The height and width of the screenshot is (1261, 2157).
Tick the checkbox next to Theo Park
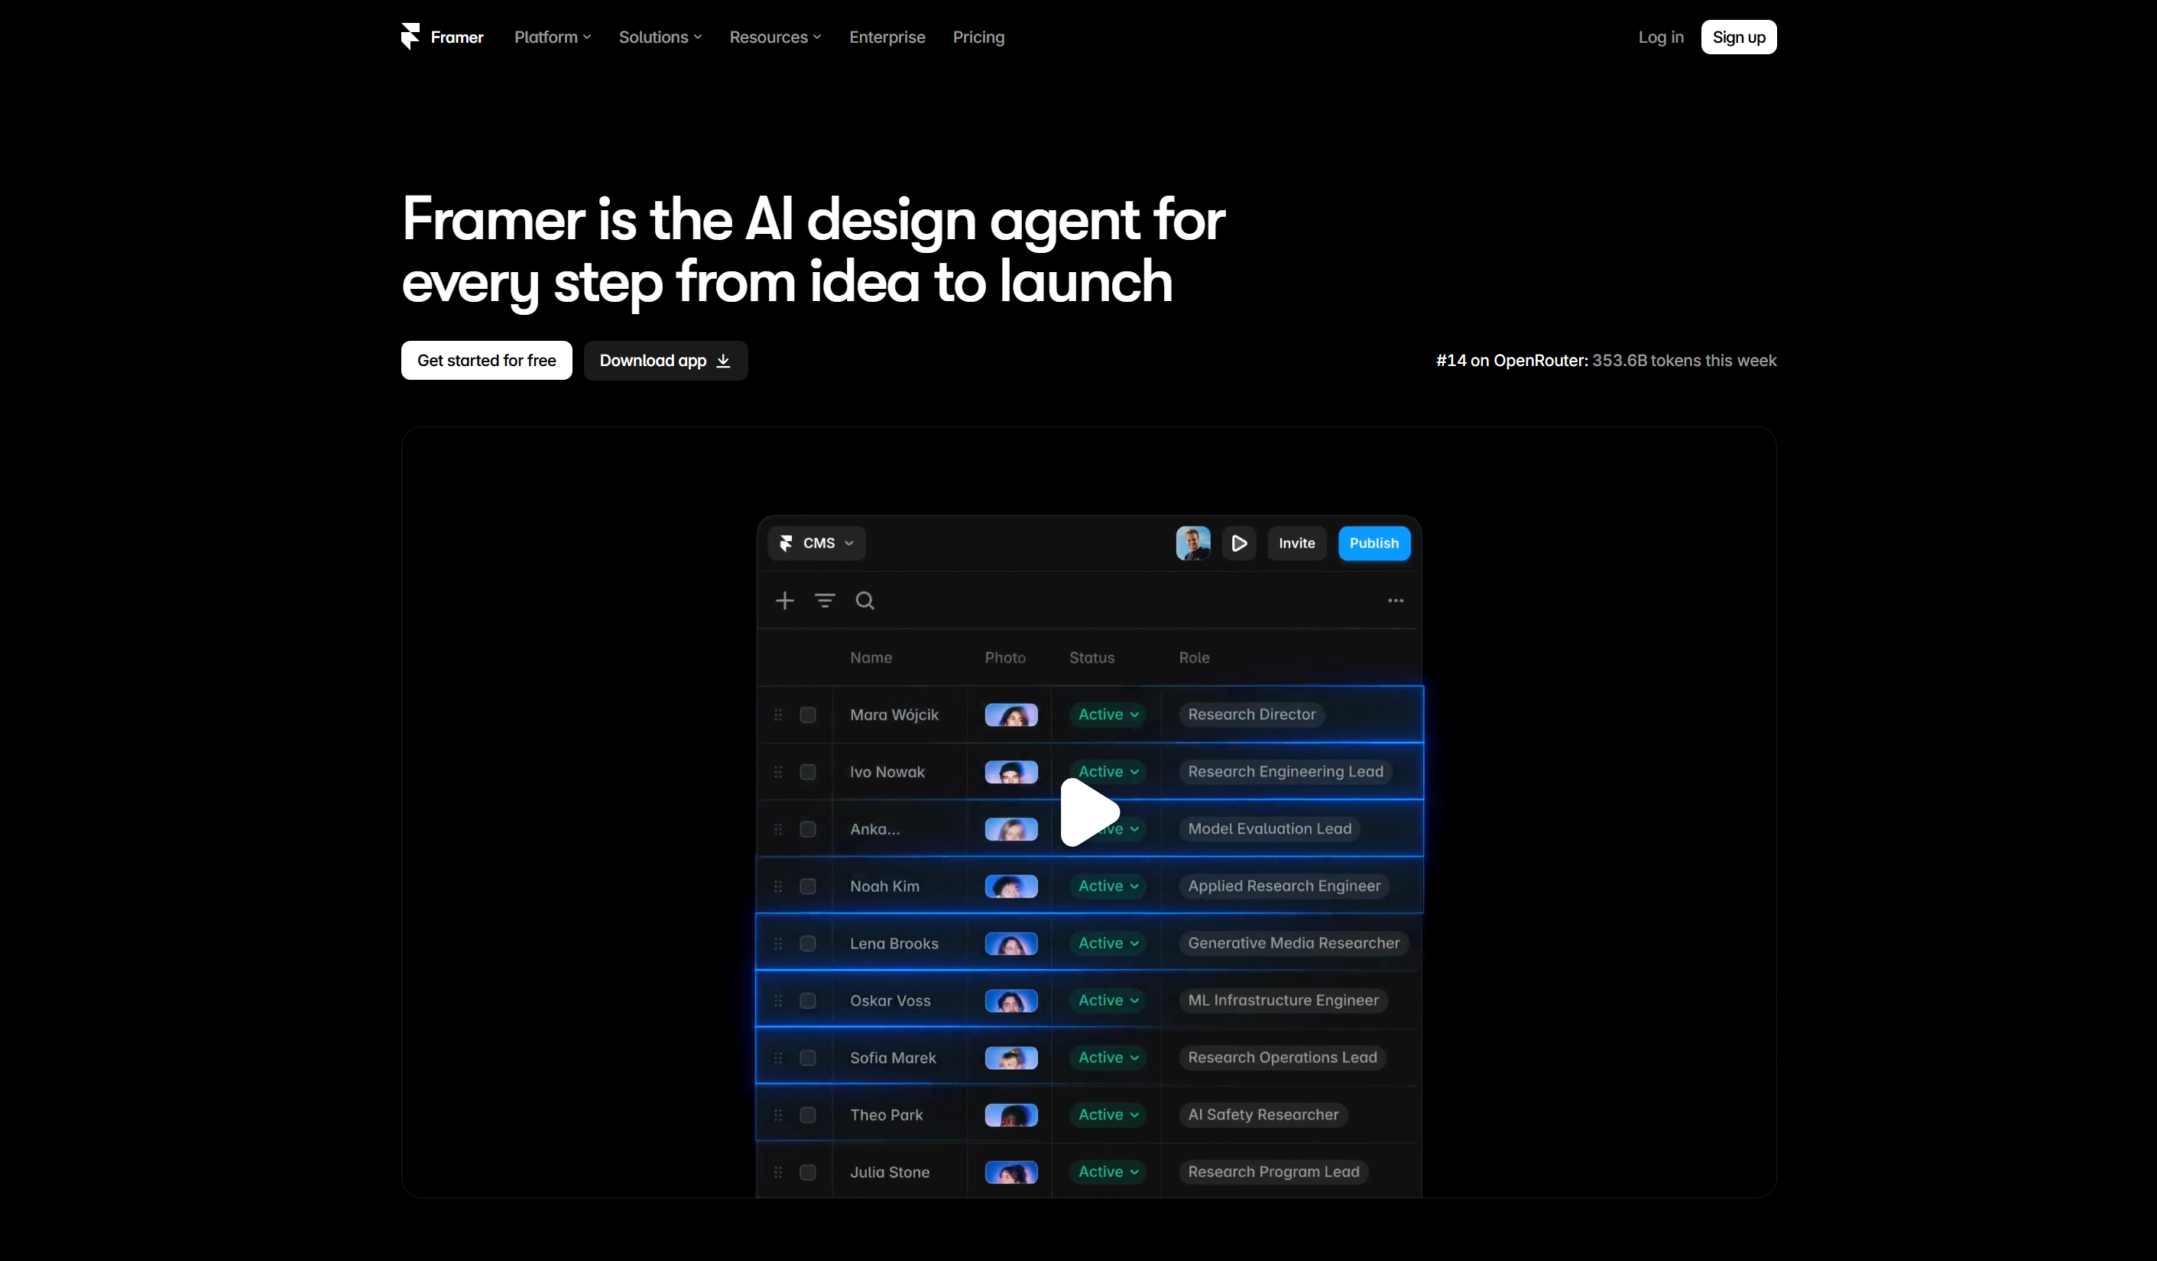pos(807,1114)
